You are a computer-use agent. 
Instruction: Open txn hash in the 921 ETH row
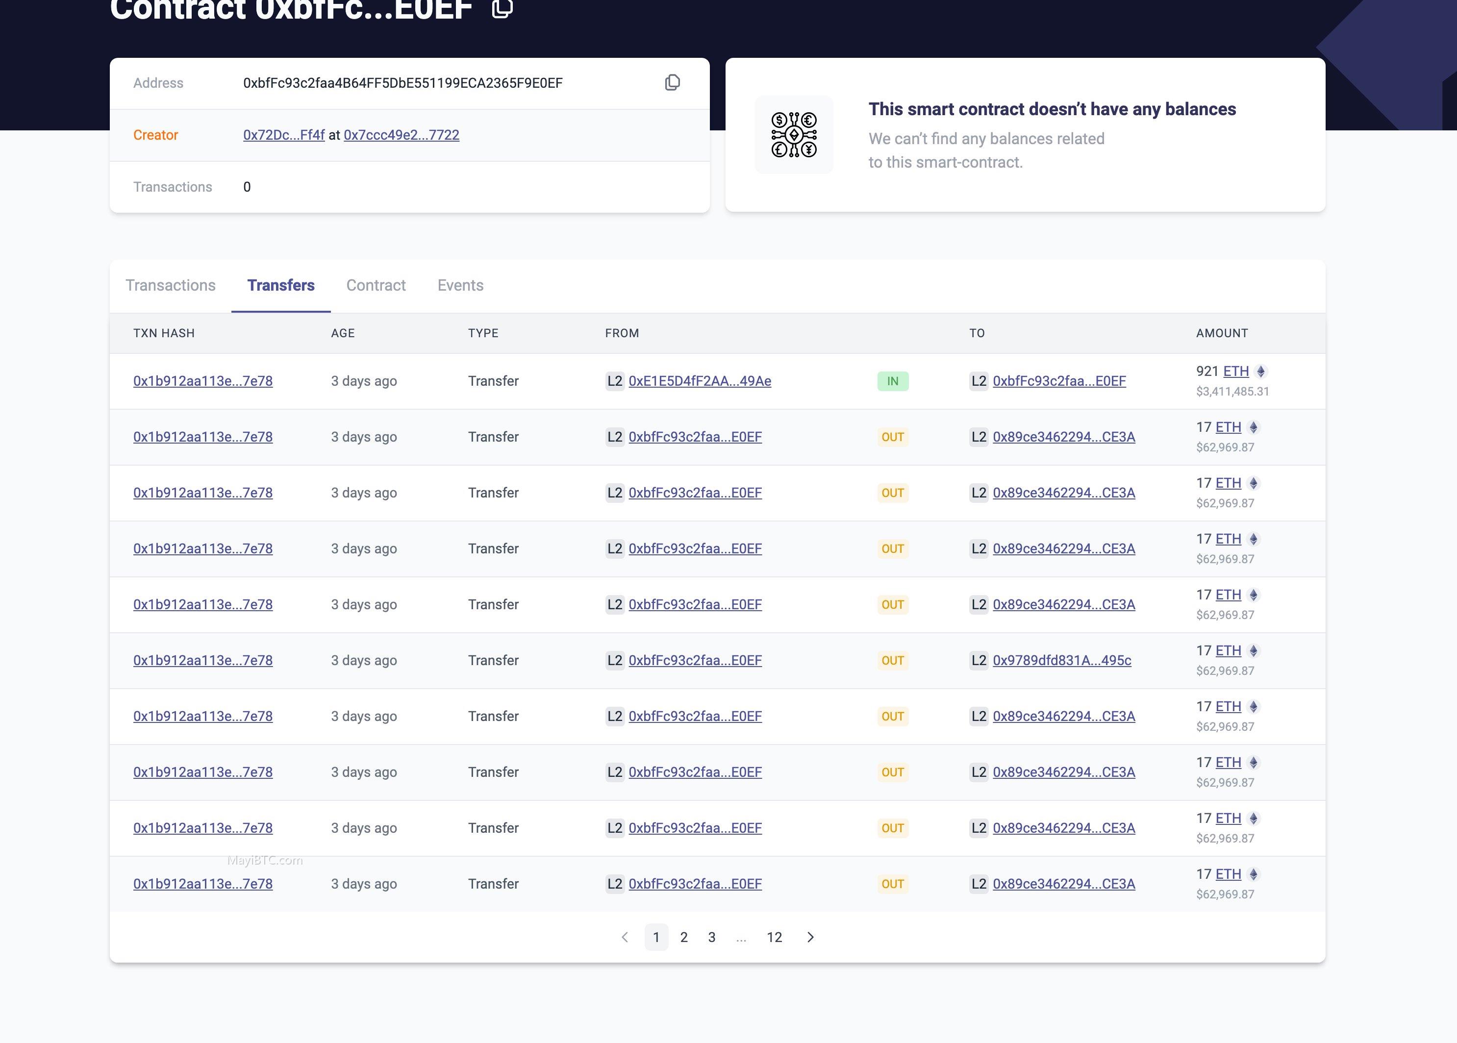[x=203, y=381]
